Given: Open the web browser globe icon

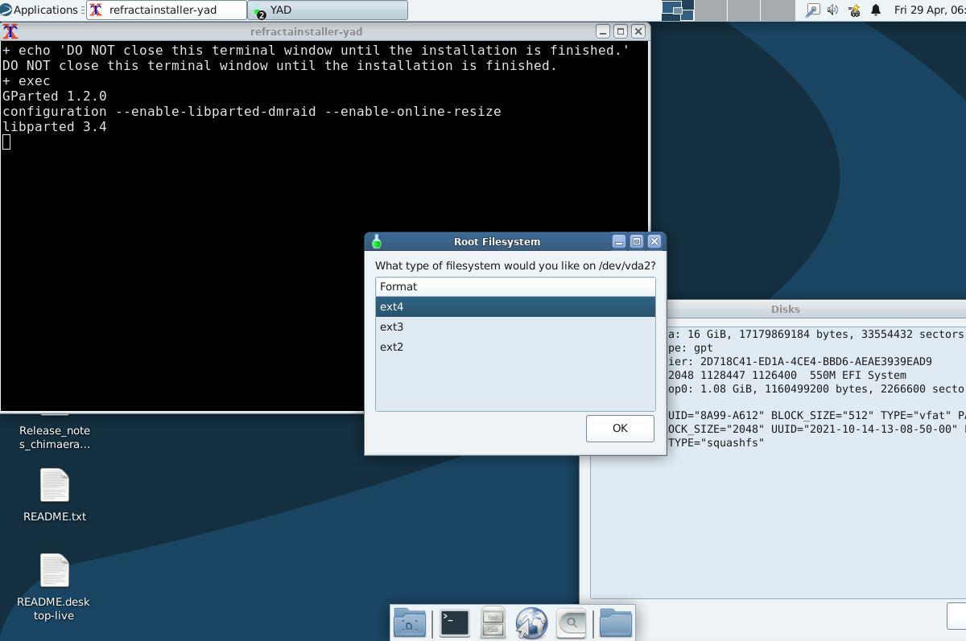Looking at the screenshot, I should click(x=531, y=622).
